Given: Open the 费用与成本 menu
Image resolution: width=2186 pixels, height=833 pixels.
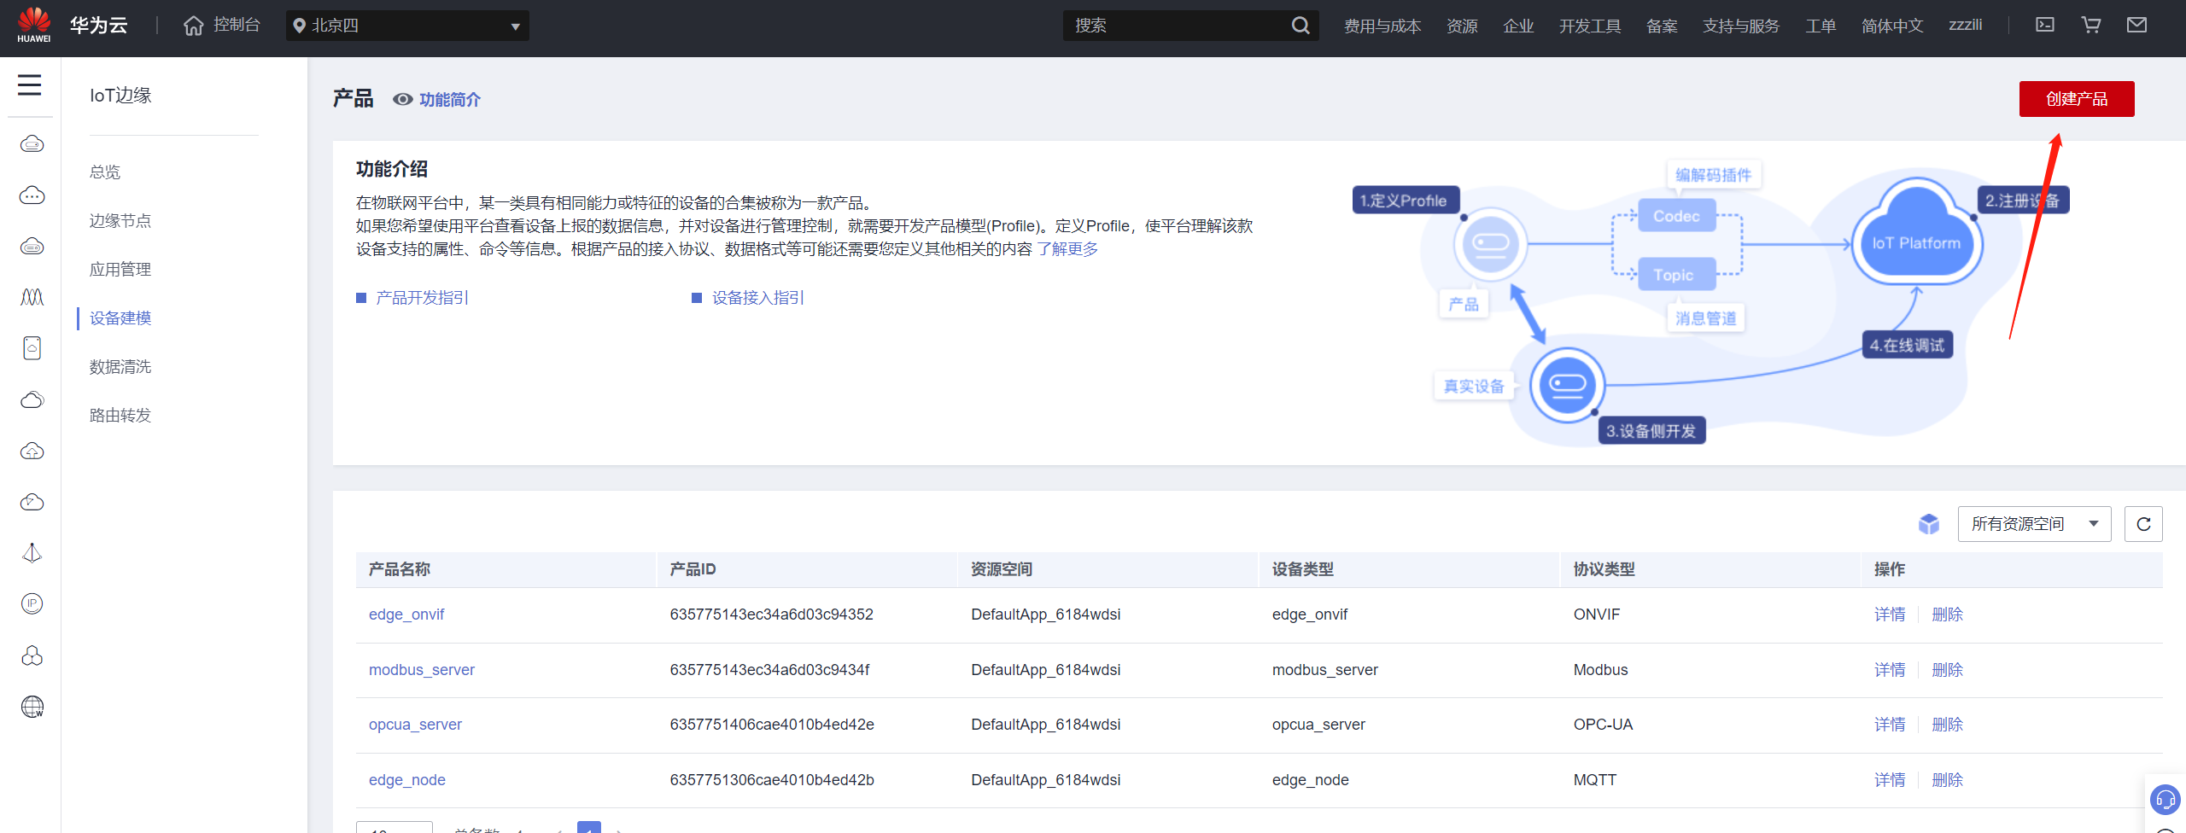Looking at the screenshot, I should [x=1382, y=26].
